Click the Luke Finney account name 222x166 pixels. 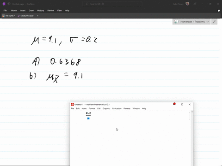click(x=179, y=4)
